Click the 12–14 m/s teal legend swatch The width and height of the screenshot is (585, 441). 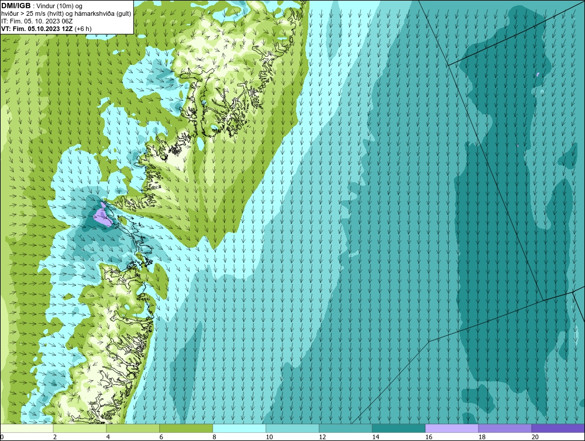click(346, 428)
